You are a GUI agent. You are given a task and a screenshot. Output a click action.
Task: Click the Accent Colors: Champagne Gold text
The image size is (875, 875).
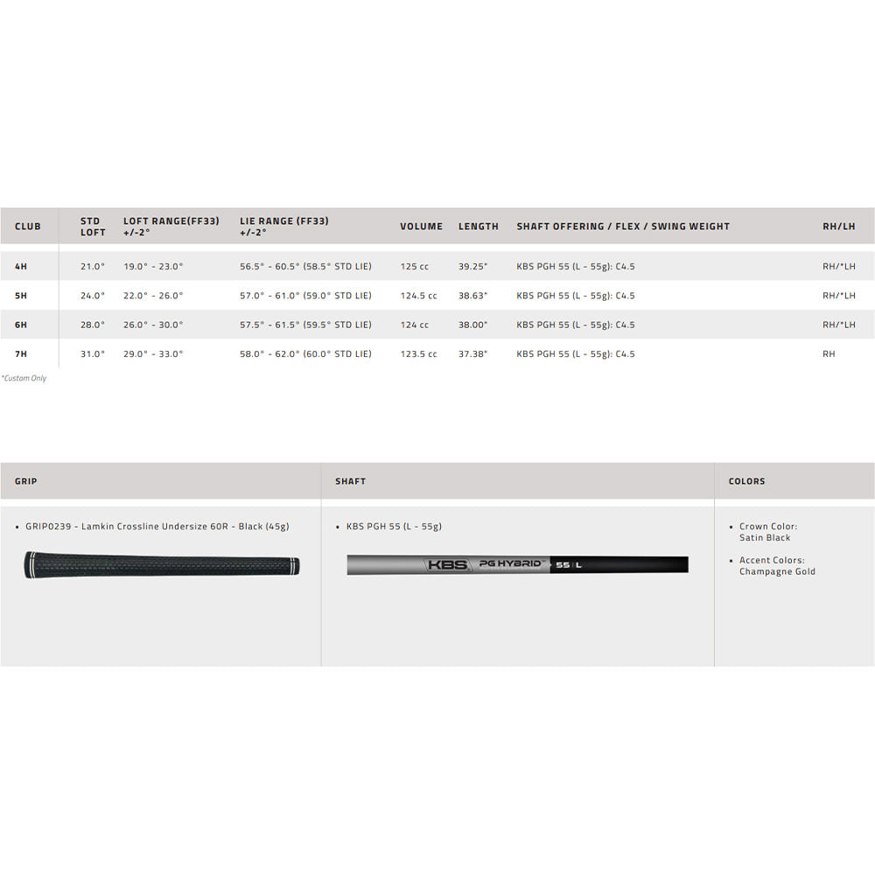tap(777, 566)
